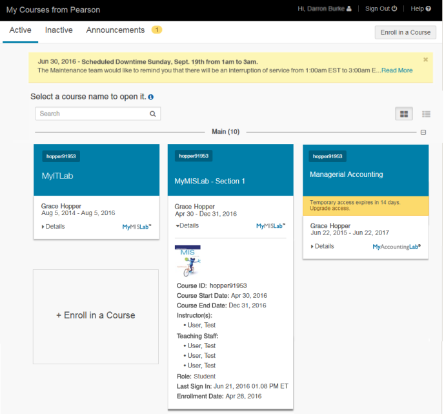Click the search magnifier icon
Viewport: 444px width, 414px height.
coord(153,114)
